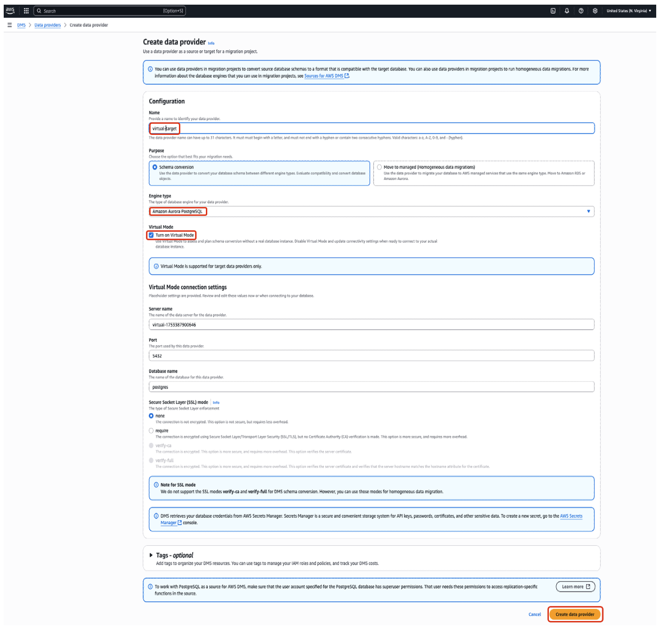Open the settings gear icon
659x628 pixels.
[x=595, y=11]
